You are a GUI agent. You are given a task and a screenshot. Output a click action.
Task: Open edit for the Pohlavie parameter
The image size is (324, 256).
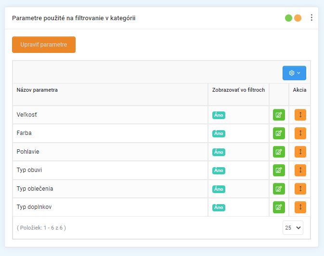click(279, 152)
